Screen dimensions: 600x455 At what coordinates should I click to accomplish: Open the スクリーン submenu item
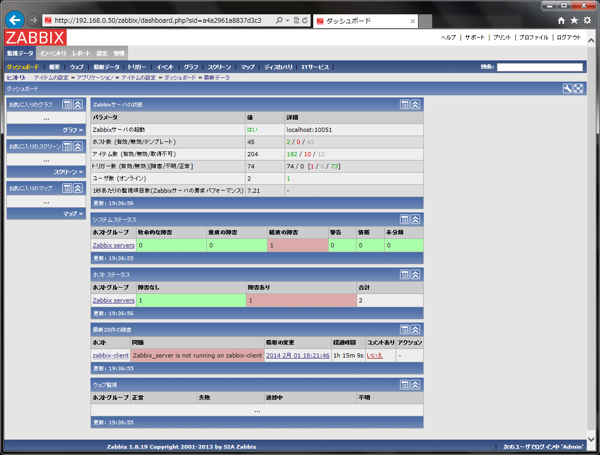219,67
